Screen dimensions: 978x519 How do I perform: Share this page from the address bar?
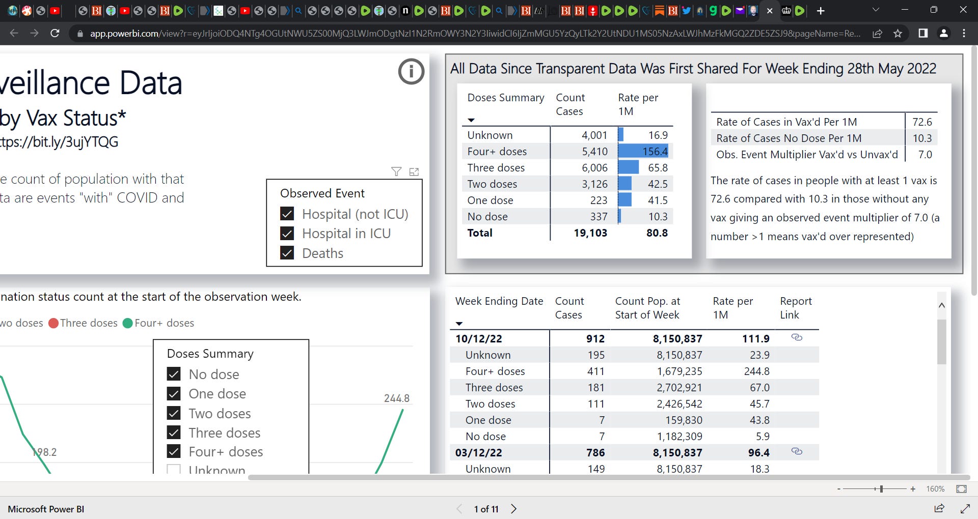(877, 34)
